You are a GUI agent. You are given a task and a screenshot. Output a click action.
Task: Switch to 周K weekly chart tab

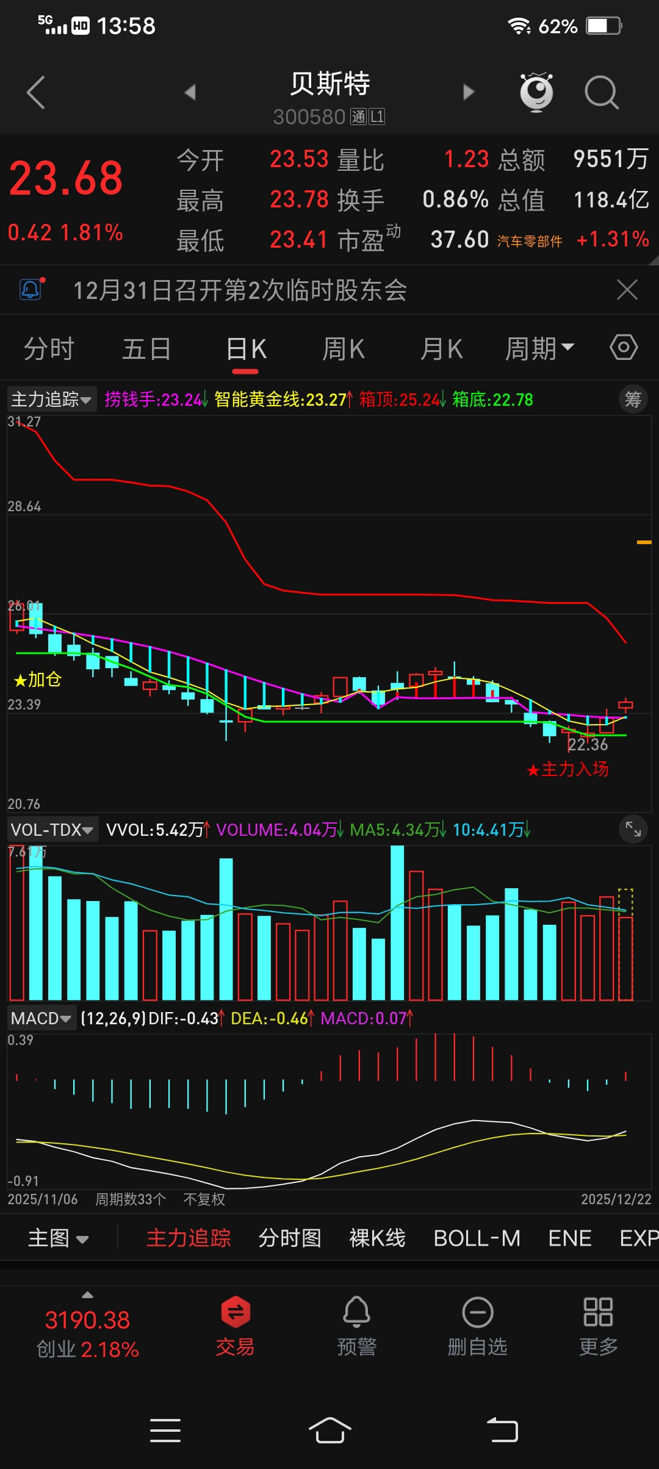344,349
